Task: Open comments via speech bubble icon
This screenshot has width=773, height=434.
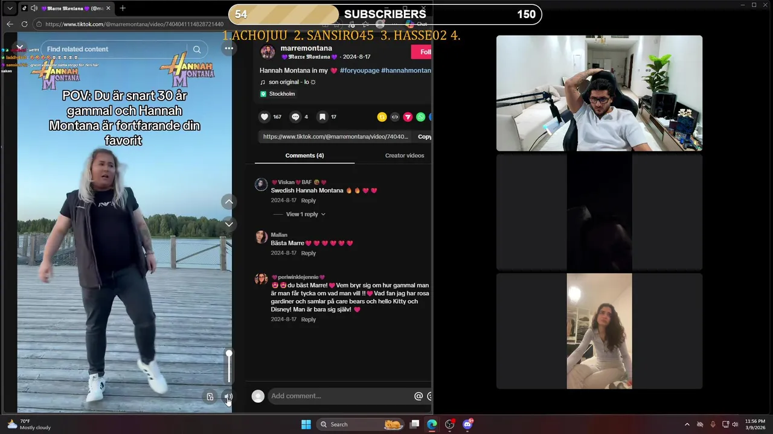Action: [295, 117]
